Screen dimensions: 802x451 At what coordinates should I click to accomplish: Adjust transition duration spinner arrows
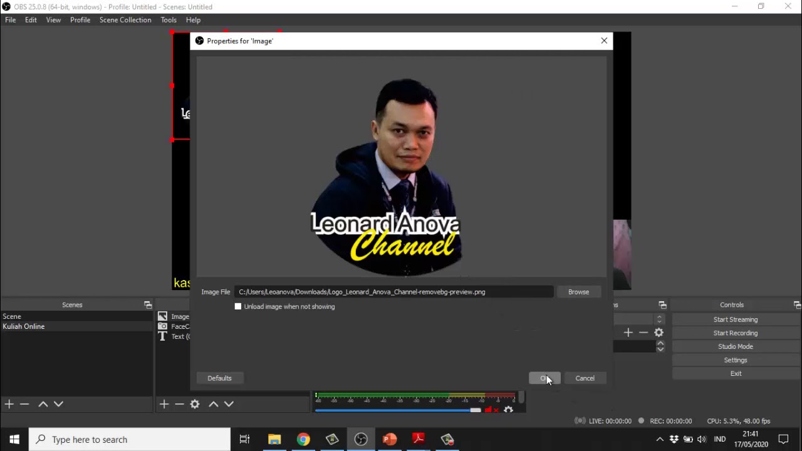coord(660,346)
